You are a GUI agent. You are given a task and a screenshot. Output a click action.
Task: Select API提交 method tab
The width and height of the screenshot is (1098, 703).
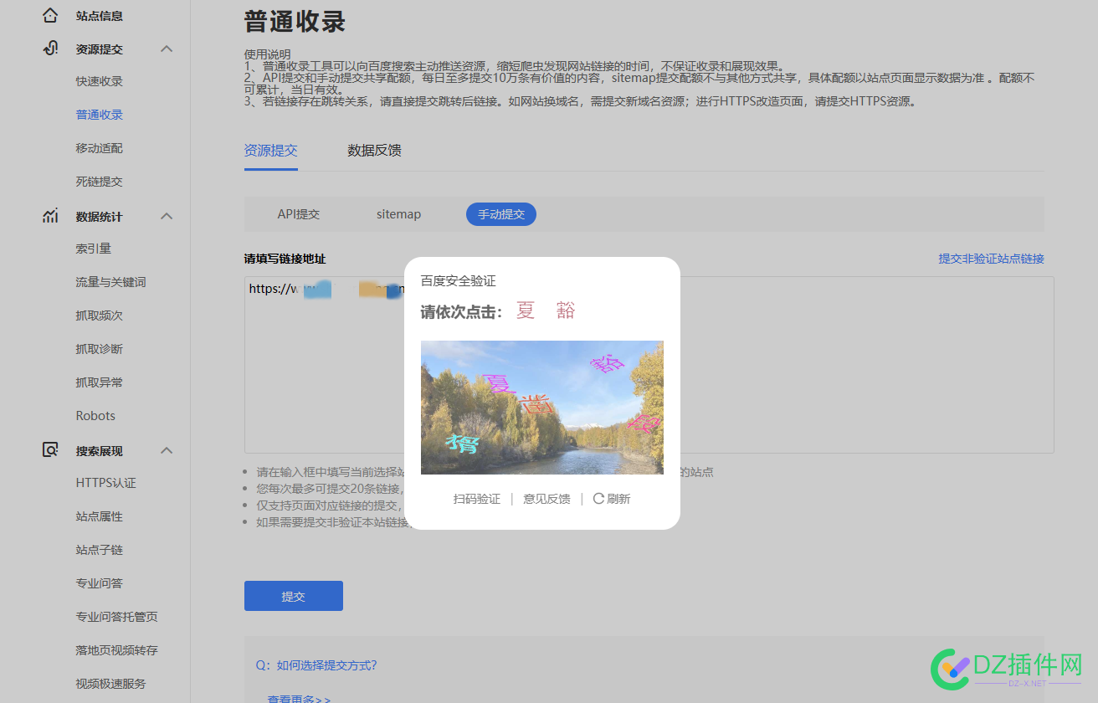(299, 214)
